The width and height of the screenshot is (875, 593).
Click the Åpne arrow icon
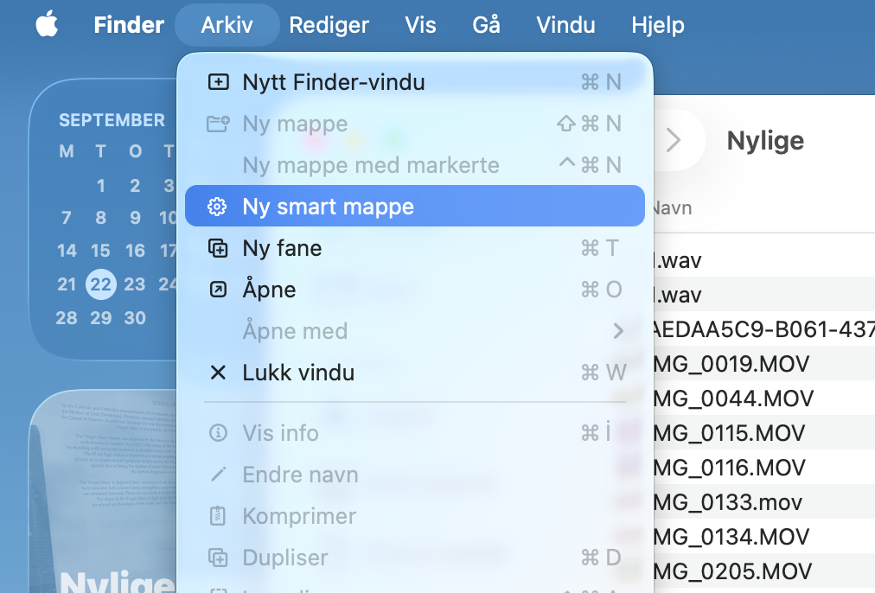[x=218, y=290]
